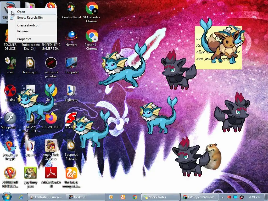The width and height of the screenshot is (268, 201).
Task: Click the peggle my heggle icon
Action: [x=10, y=150]
